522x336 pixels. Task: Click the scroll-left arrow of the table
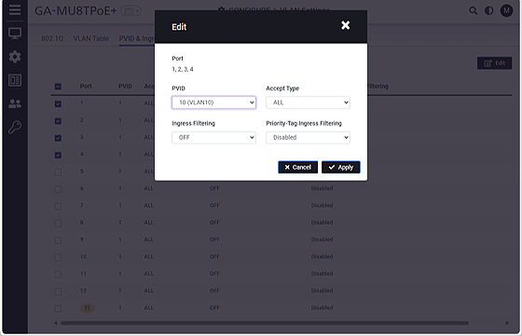(x=56, y=323)
